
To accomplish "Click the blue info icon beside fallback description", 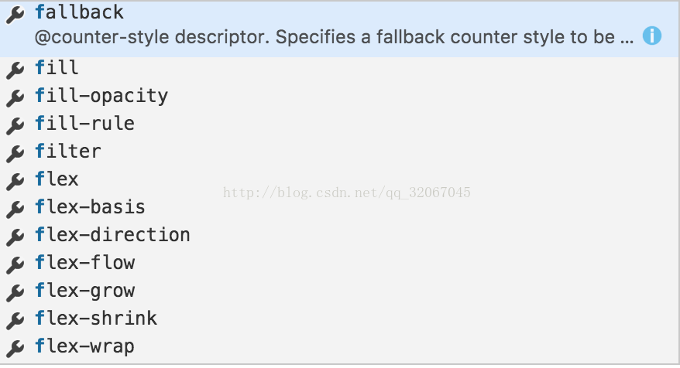I will click(652, 36).
